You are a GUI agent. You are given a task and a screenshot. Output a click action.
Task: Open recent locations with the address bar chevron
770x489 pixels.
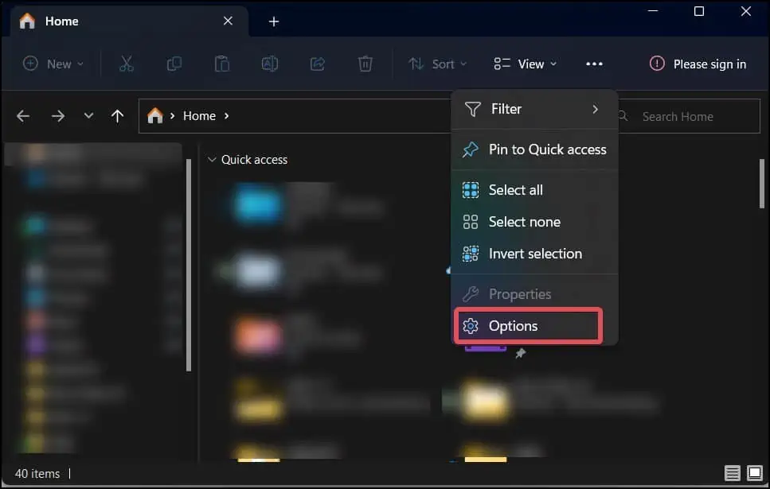88,115
